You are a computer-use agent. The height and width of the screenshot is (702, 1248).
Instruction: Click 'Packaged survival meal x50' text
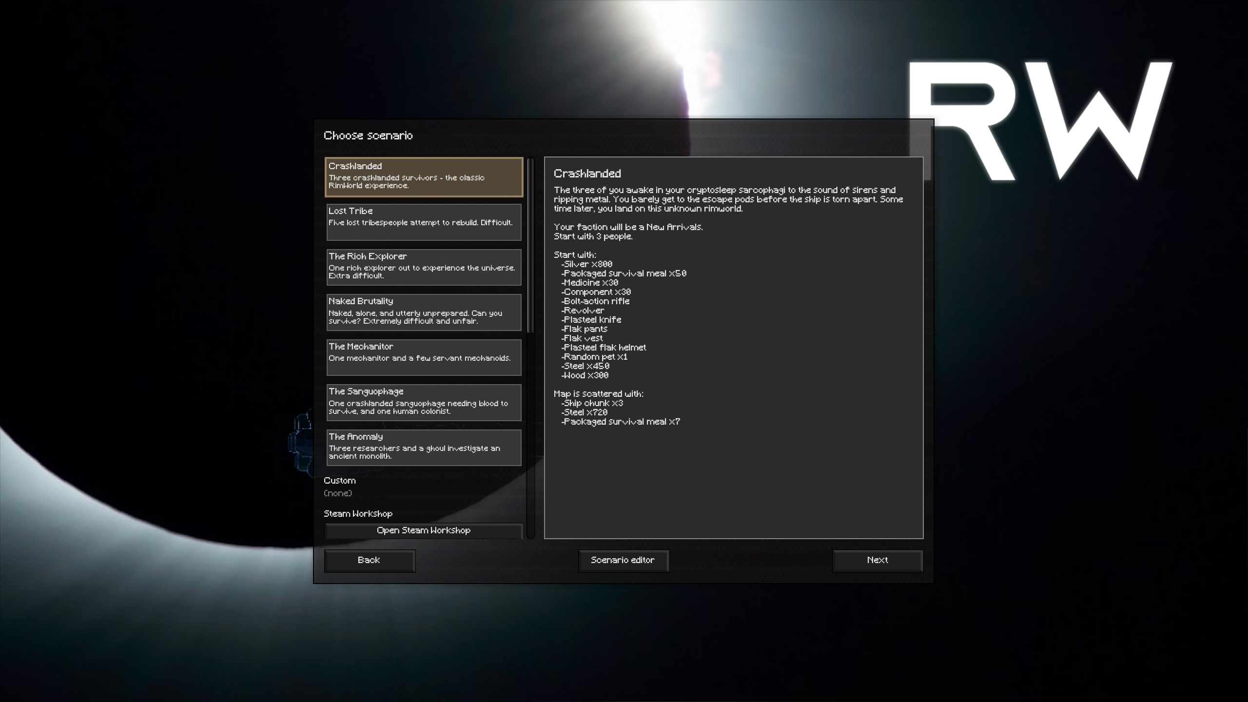coord(624,273)
